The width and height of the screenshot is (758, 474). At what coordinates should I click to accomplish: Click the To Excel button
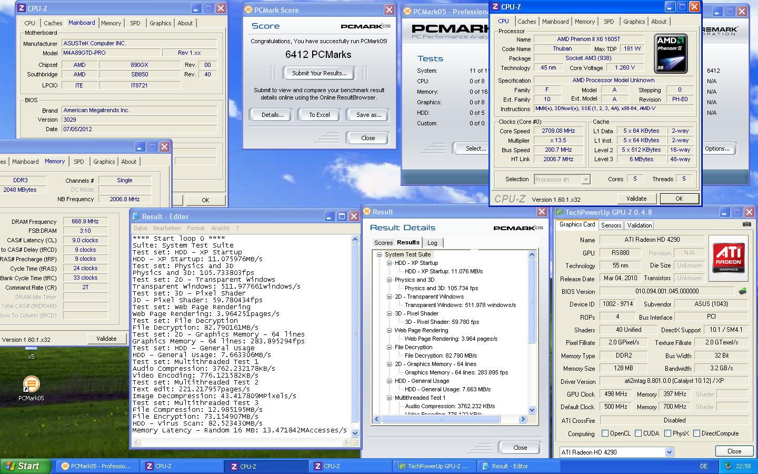[319, 115]
